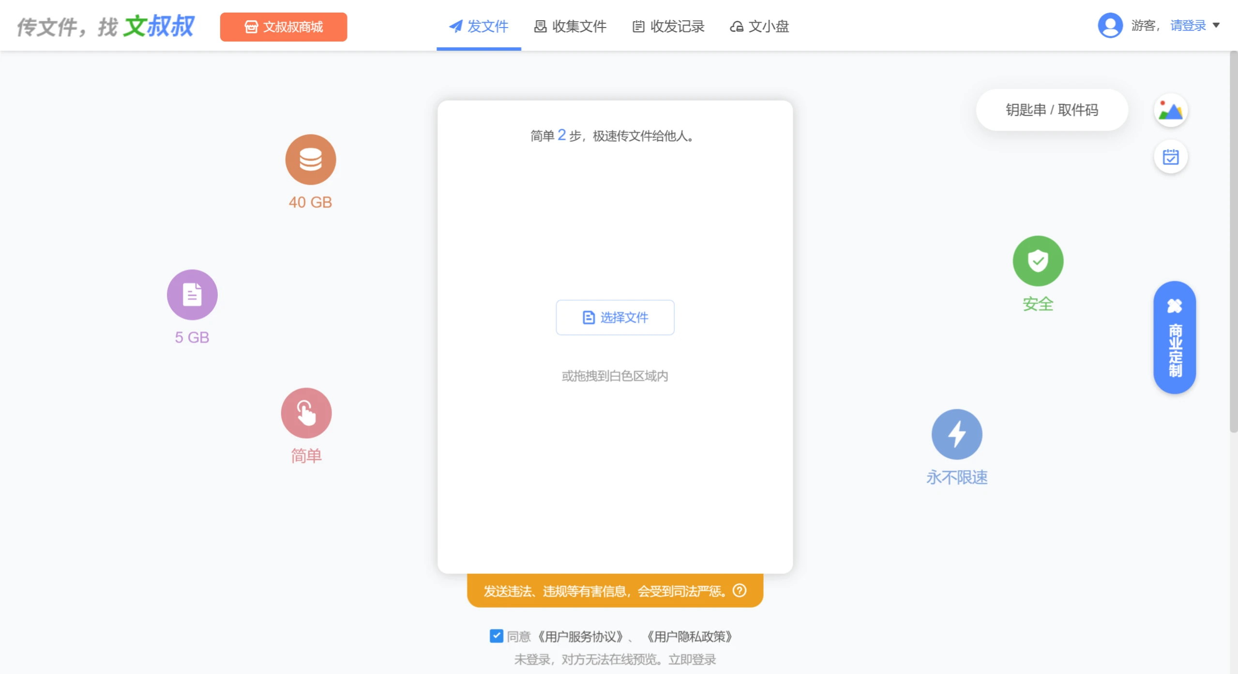The image size is (1238, 674).
Task: Click the 永不限速 lightning bolt icon
Action: point(956,434)
